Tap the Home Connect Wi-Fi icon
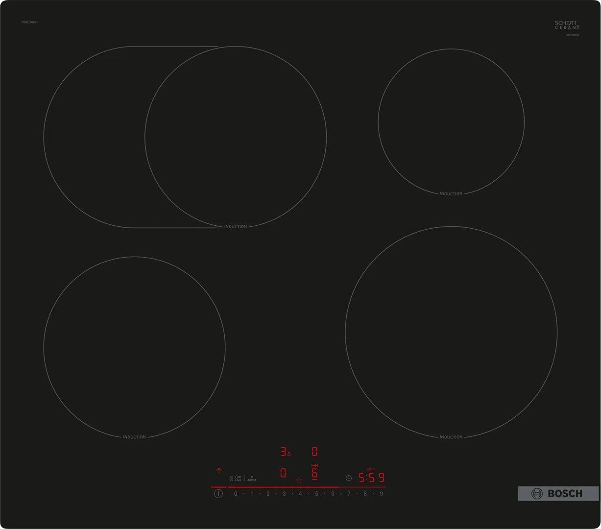Screen dimensions: 601x529 click(218, 470)
